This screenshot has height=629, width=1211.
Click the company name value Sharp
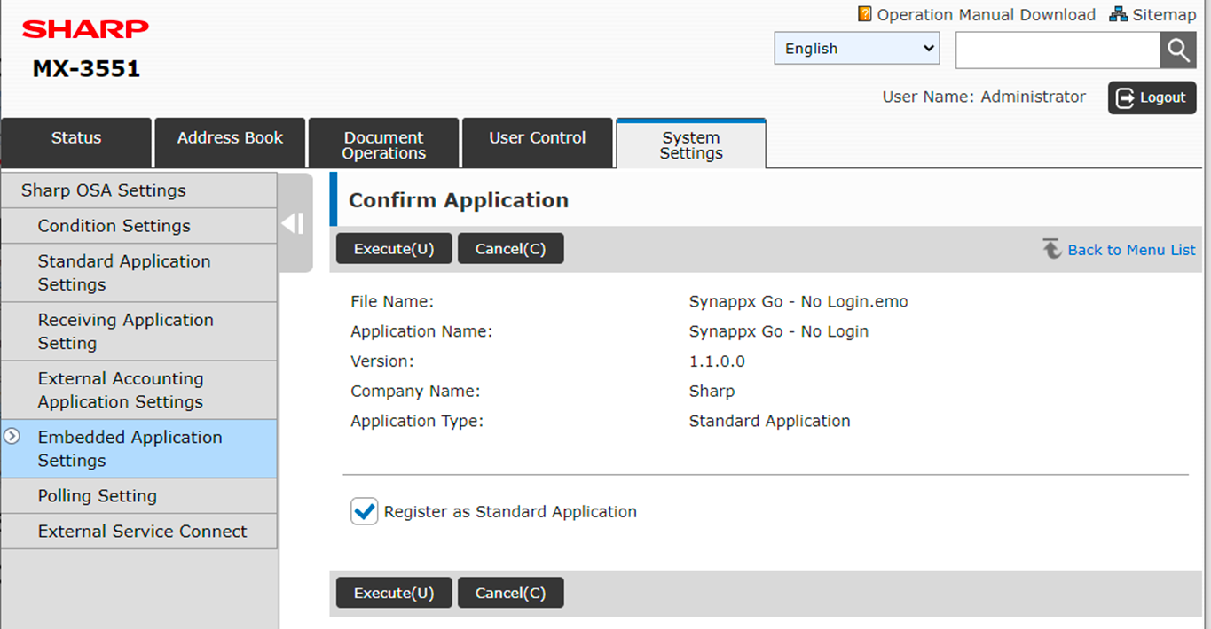[x=712, y=391]
